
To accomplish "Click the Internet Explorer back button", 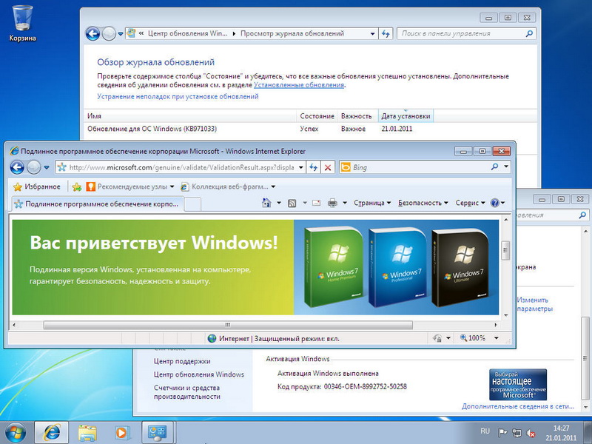I will click(17, 167).
